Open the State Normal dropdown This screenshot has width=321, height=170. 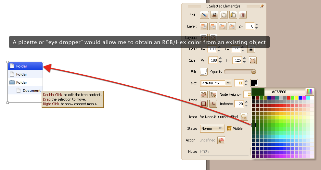[x=212, y=128]
